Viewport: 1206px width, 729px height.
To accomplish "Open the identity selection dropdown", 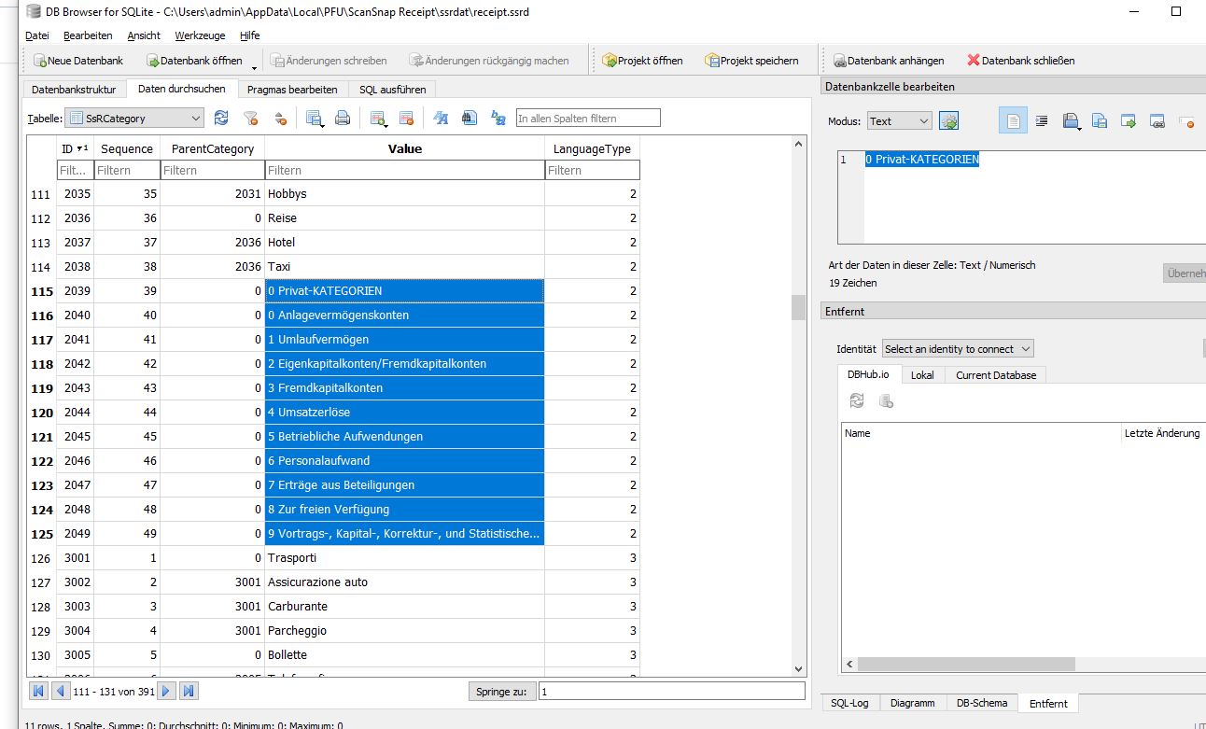I will 958,347.
